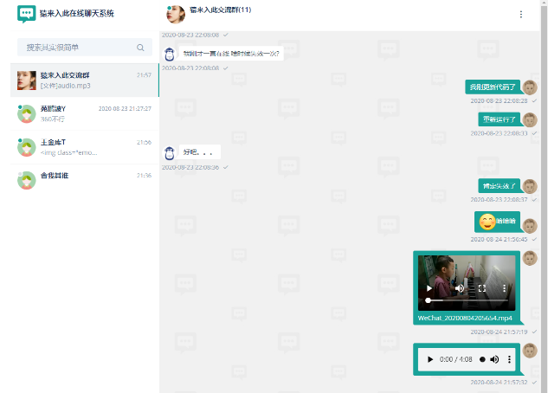Open the conversation with 王金库T
Image resolution: width=548 pixels, height=393 pixels.
pyautogui.click(x=85, y=147)
